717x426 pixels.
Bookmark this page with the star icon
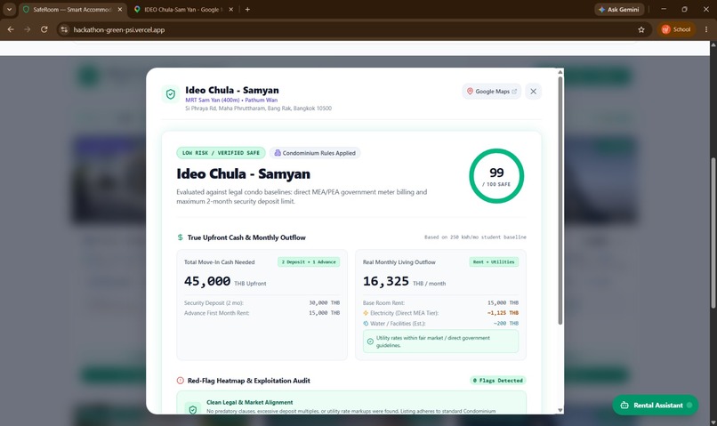tap(641, 29)
